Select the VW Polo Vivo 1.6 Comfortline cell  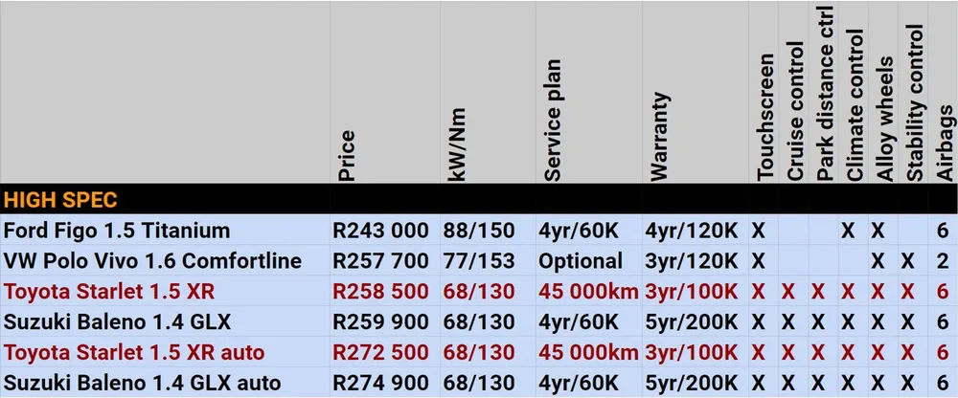(152, 261)
